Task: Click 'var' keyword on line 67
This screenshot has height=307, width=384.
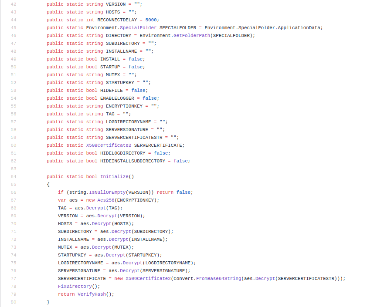Action: click(62, 200)
